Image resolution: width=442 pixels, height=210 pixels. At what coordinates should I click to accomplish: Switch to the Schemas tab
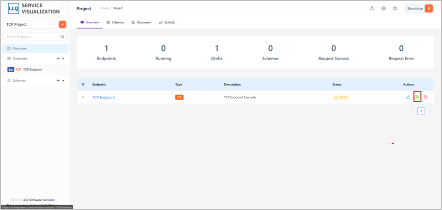(115, 22)
